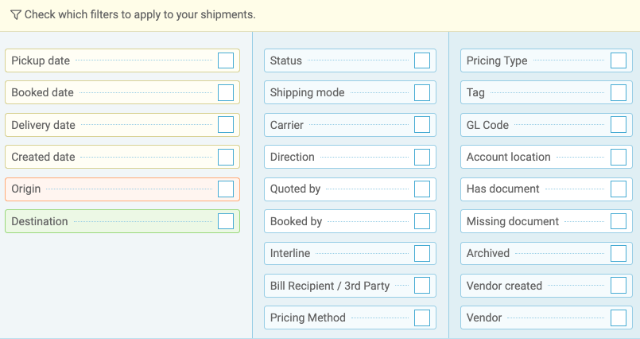
Task: Check the Destination filter box
Action: click(226, 221)
